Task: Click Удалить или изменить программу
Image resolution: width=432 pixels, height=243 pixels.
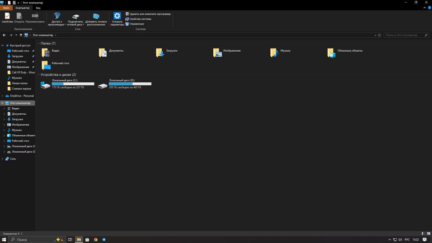Action: pos(148,14)
